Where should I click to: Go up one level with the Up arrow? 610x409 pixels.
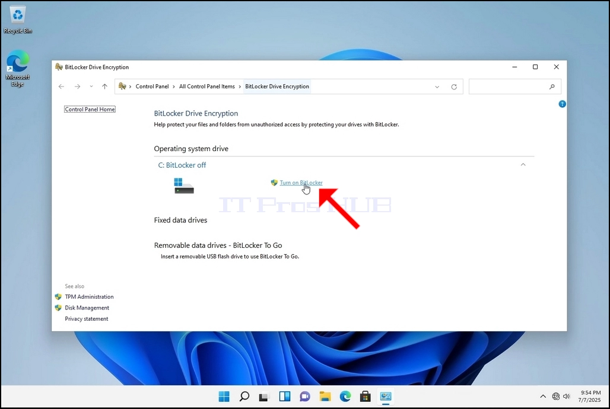pyautogui.click(x=104, y=87)
